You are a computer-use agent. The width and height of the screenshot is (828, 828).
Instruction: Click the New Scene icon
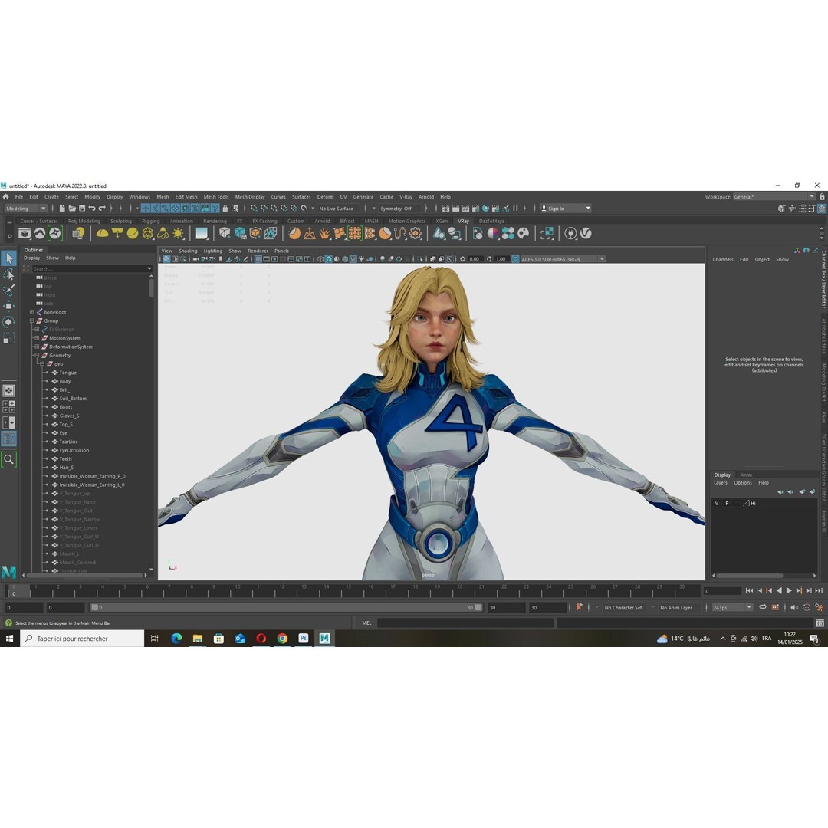62,209
